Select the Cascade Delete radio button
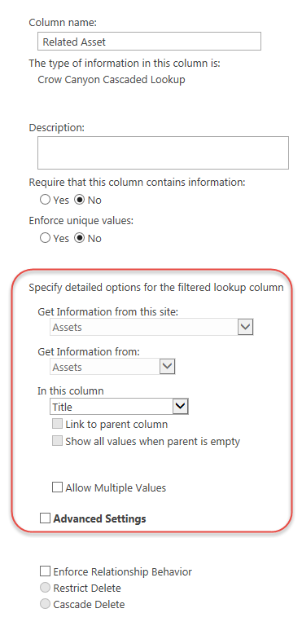 click(46, 604)
